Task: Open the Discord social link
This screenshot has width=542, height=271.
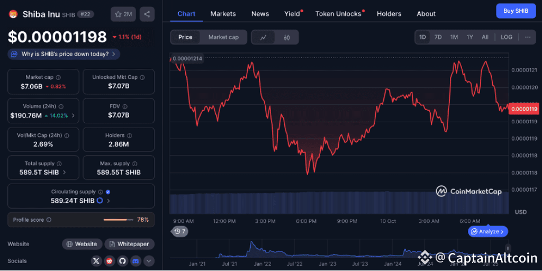Action: (x=135, y=260)
